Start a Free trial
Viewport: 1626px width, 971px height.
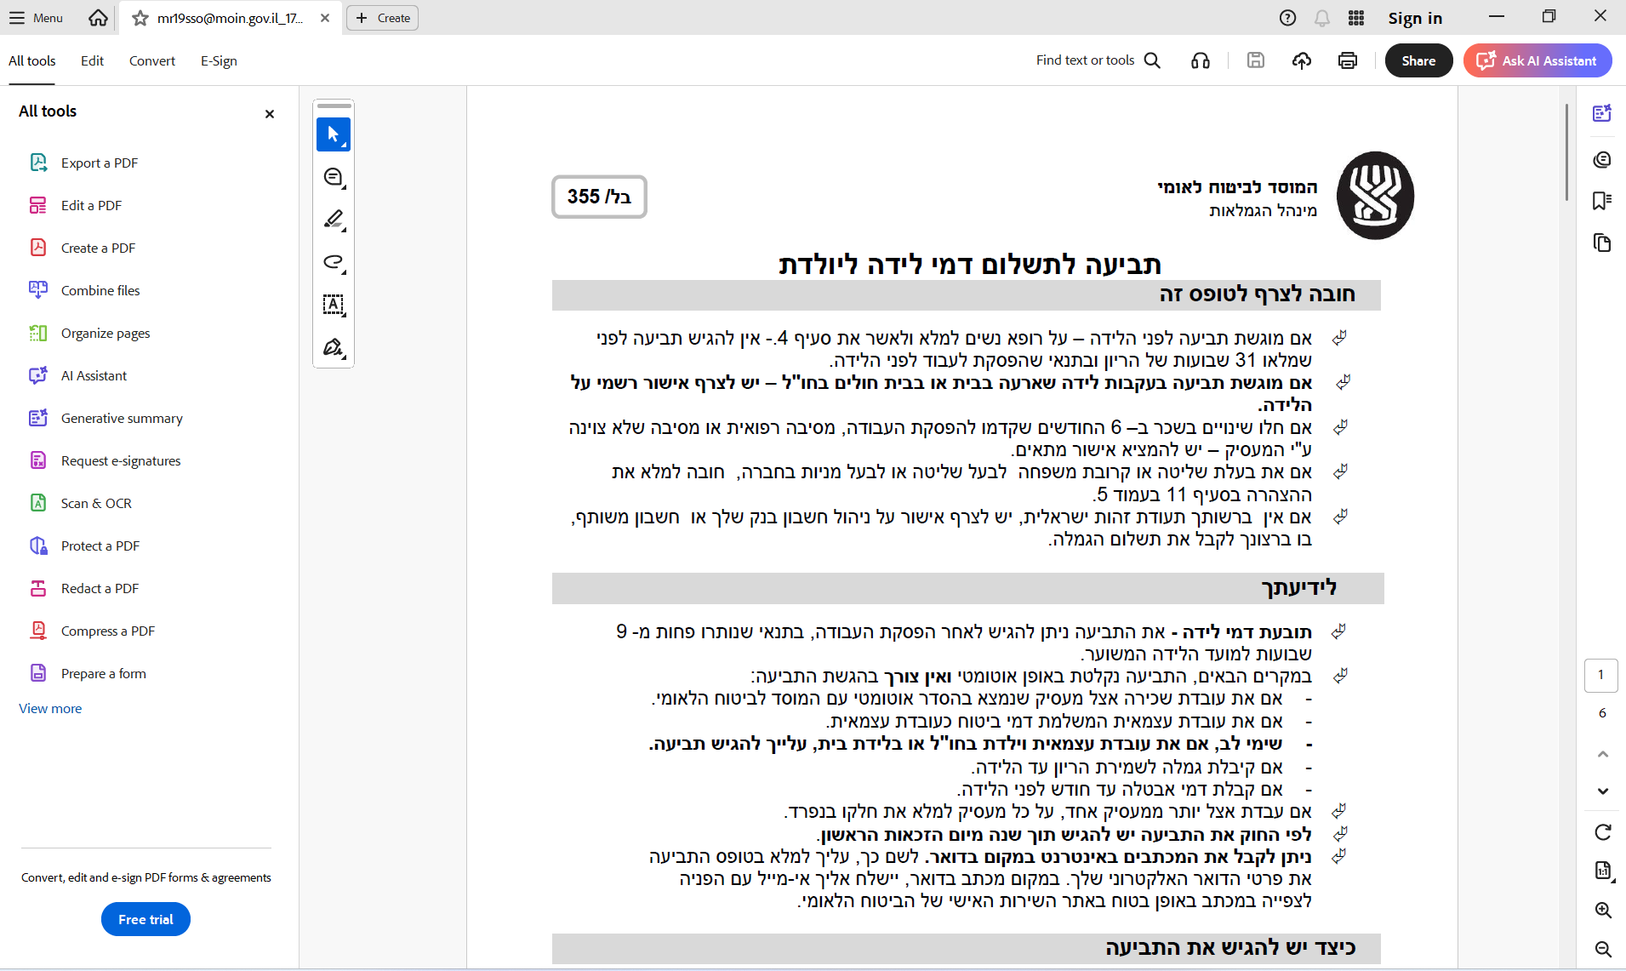(145, 919)
